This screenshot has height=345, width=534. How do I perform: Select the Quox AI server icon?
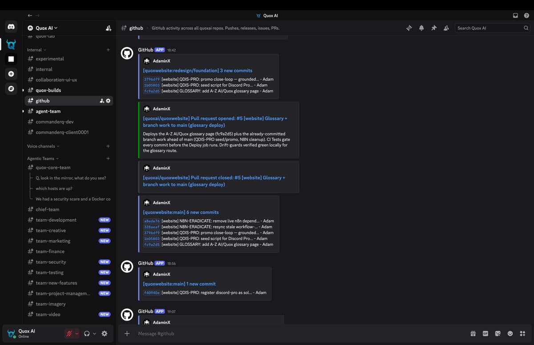(11, 44)
